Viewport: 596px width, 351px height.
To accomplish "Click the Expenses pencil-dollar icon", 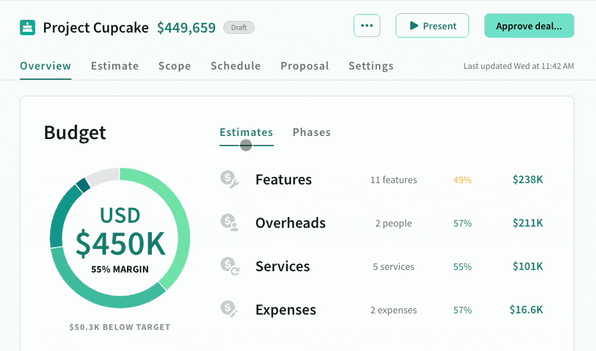I will click(x=229, y=310).
